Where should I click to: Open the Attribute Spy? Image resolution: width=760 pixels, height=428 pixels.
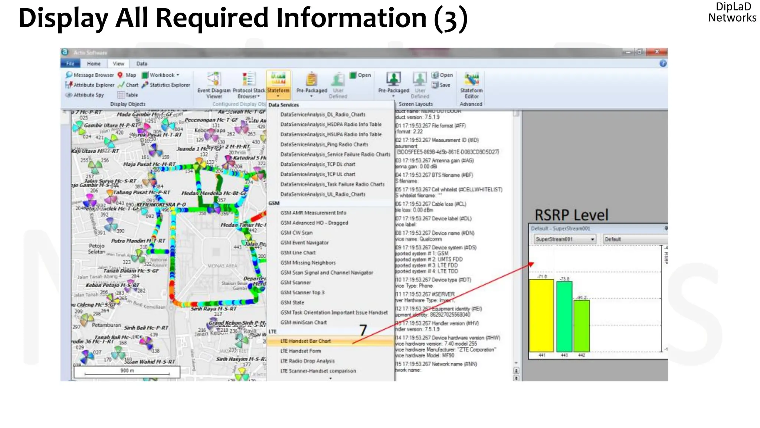pos(85,95)
